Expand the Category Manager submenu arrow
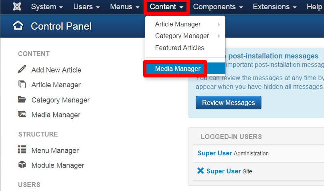The width and height of the screenshot is (324, 191). 219,36
